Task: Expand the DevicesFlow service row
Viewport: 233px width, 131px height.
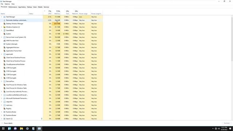Action: click(1, 82)
